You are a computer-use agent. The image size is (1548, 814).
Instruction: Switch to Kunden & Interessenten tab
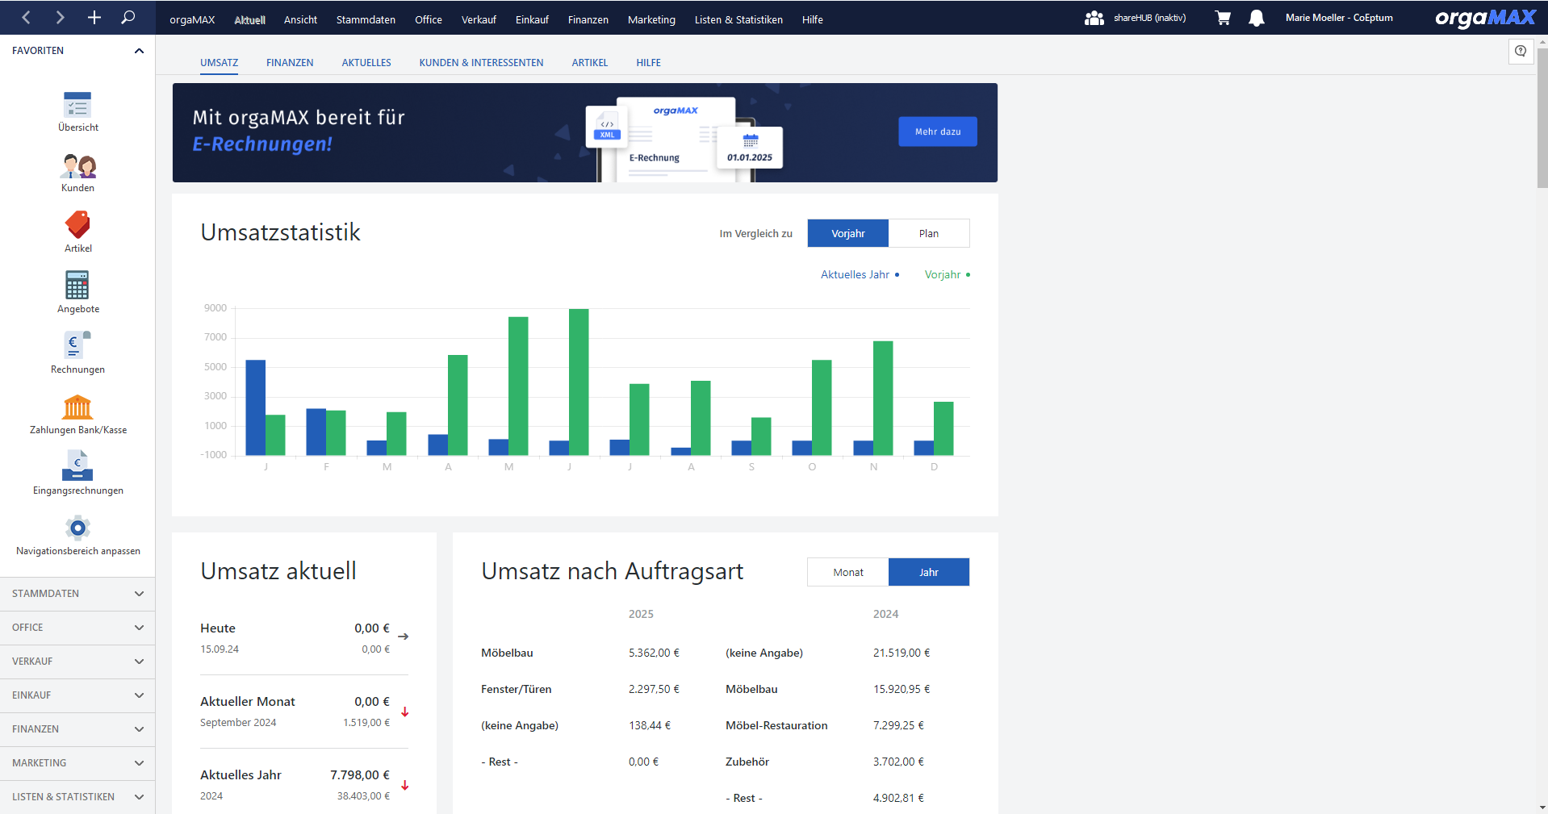pos(481,63)
